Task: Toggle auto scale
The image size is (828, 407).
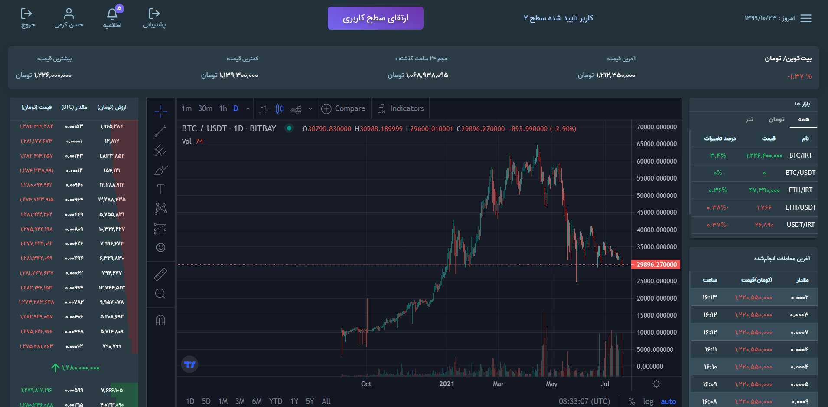Action: [x=668, y=401]
